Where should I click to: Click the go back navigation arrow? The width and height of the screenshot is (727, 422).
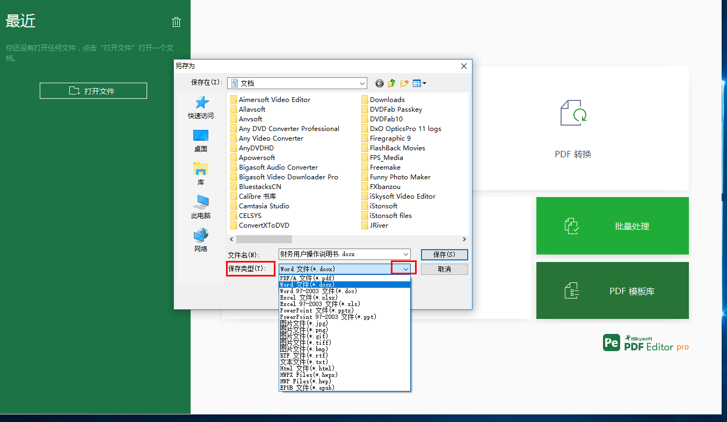tap(379, 83)
